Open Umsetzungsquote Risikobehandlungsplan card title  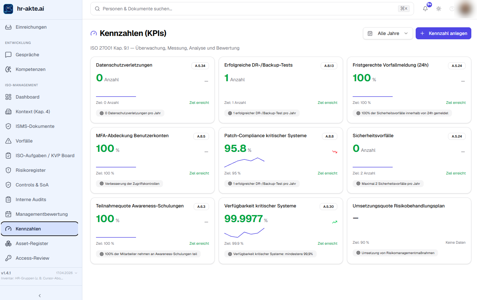tap(399, 206)
